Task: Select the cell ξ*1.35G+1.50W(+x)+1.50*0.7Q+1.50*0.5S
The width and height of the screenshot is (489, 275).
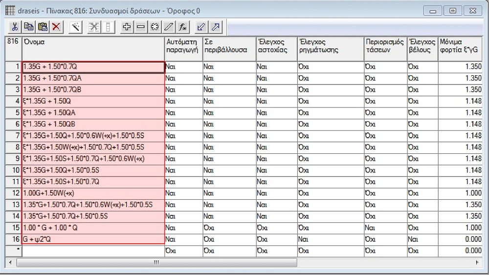Action: (x=93, y=148)
